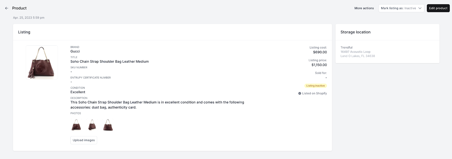452x159 pixels.
Task: Expand the Mark listing as dropdown
Action: pyautogui.click(x=401, y=8)
